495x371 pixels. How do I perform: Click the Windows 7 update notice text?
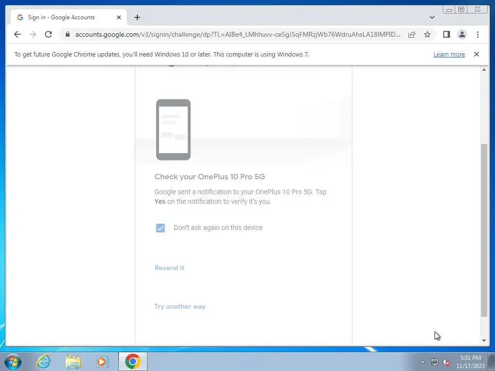[x=161, y=54]
